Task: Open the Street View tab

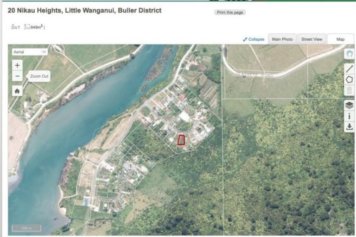Action: (x=311, y=39)
